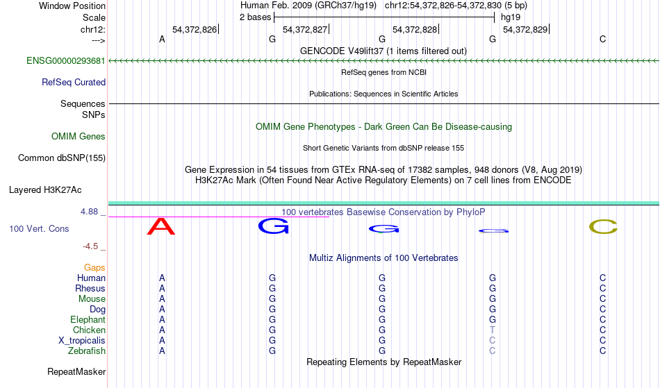Click the red A conservation logo letter

pos(160,226)
